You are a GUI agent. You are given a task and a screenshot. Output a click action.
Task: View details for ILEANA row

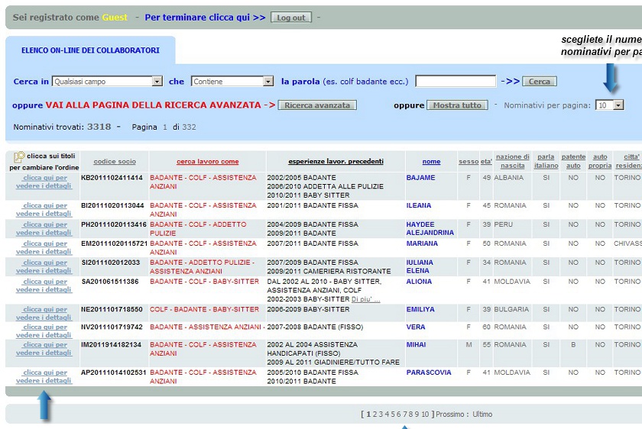click(44, 209)
